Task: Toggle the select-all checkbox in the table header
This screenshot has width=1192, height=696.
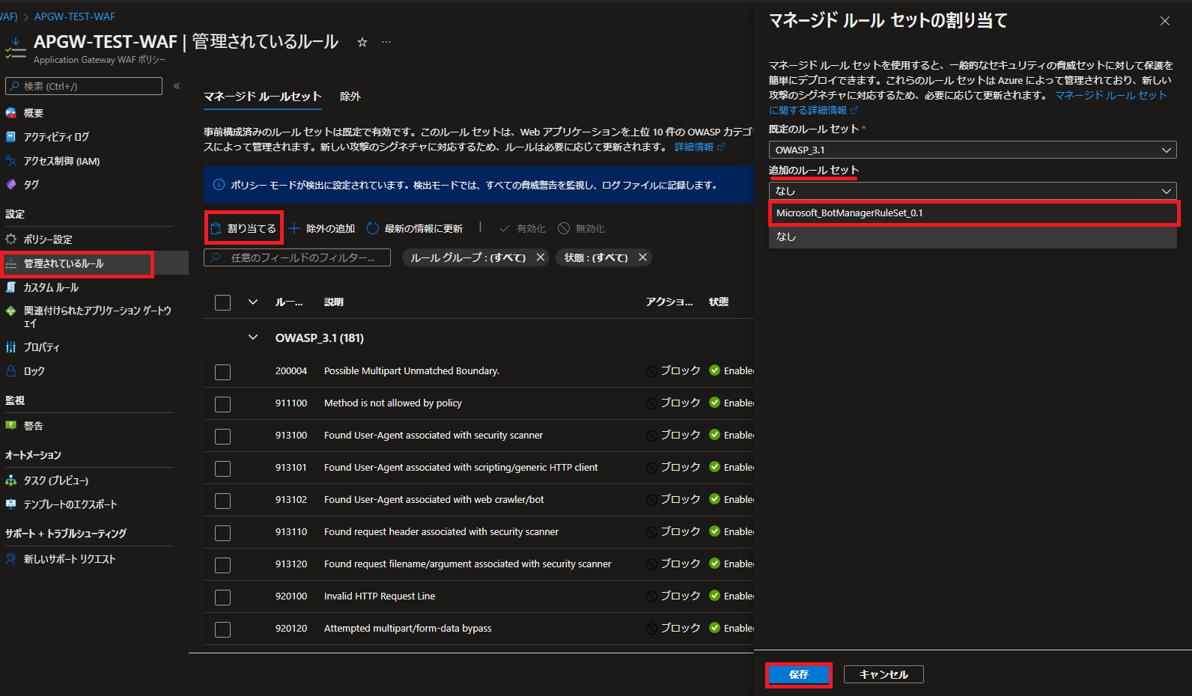Action: [222, 302]
